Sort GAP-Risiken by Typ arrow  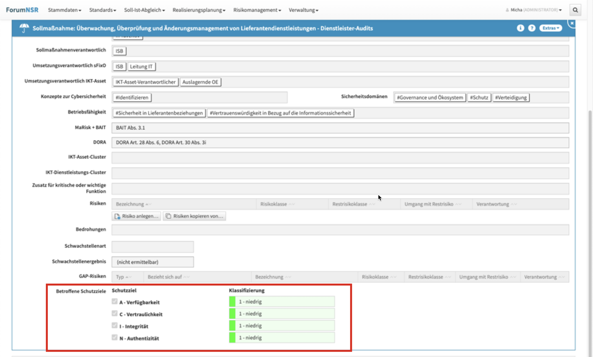tap(128, 277)
